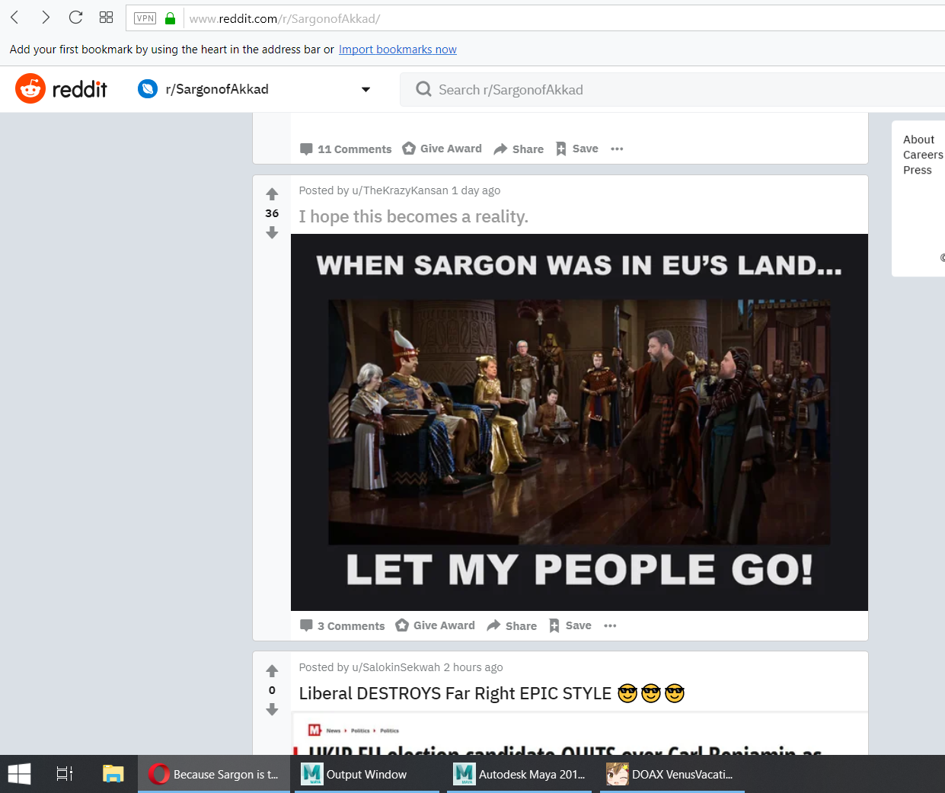Open u/SalokinSekwah's profile

[396, 667]
